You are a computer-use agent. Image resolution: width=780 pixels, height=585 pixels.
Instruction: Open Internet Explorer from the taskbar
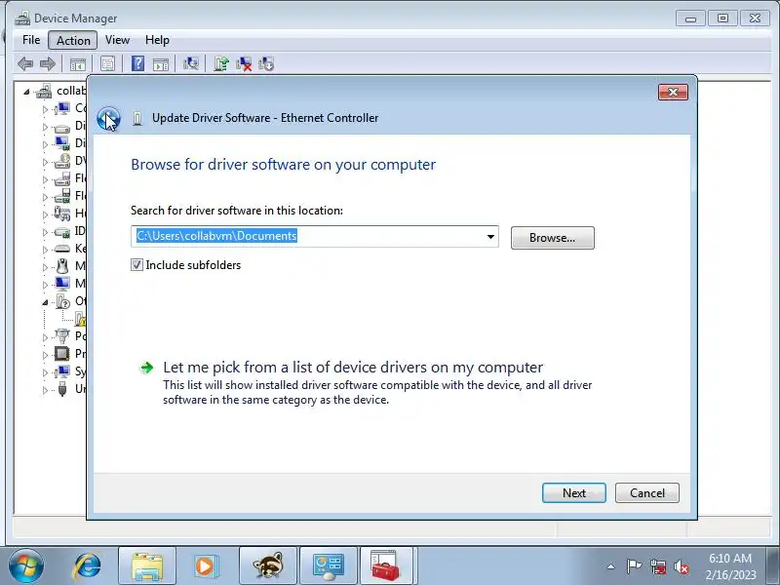point(88,565)
